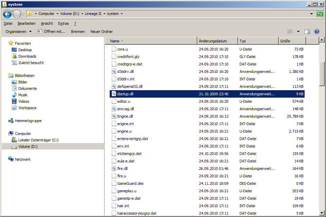The height and width of the screenshot is (217, 326).
Task: Click the refresh button beside address bar
Action: (320, 14)
